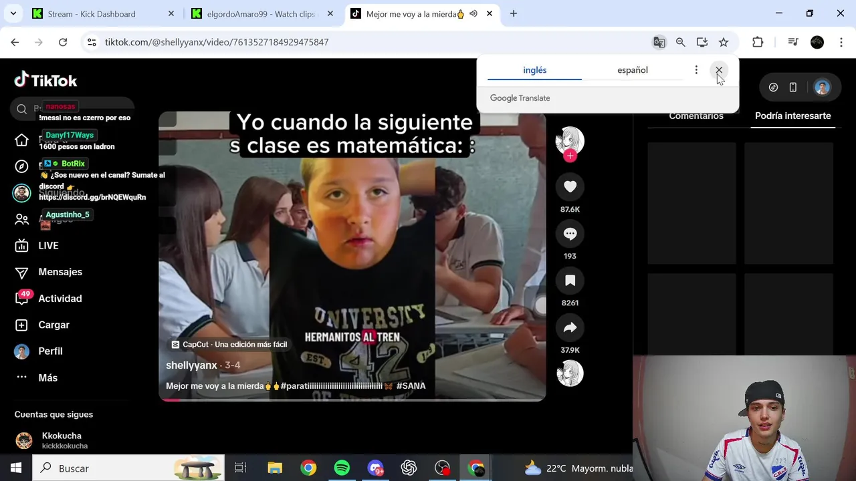Click the friends icon in sidebar
The image size is (856, 481).
point(22,219)
